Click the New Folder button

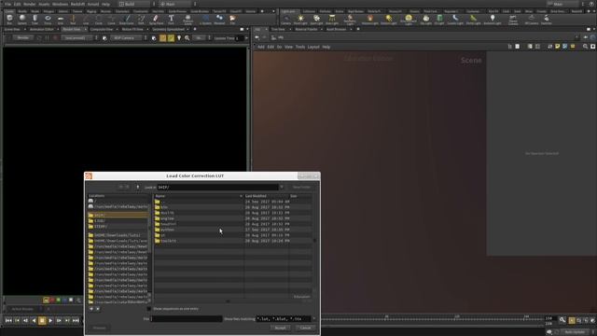(301, 187)
